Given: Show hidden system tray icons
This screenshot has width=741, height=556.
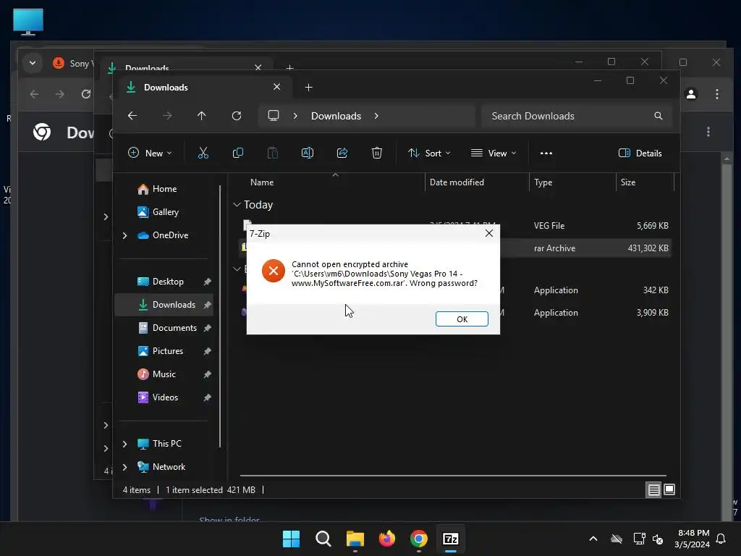Looking at the screenshot, I should tap(593, 539).
